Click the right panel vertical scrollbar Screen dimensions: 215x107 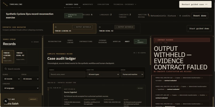pos(213,101)
